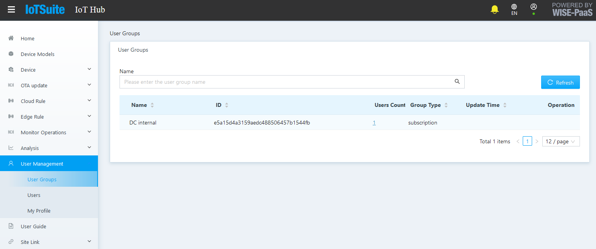This screenshot has width=596, height=249.
Task: Open users count link for DC internal
Action: 374,123
